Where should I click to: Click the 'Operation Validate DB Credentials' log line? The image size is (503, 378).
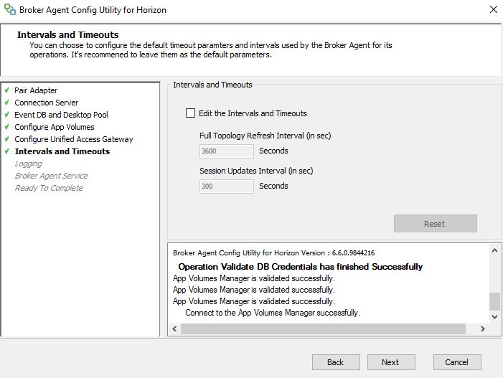[300, 267]
